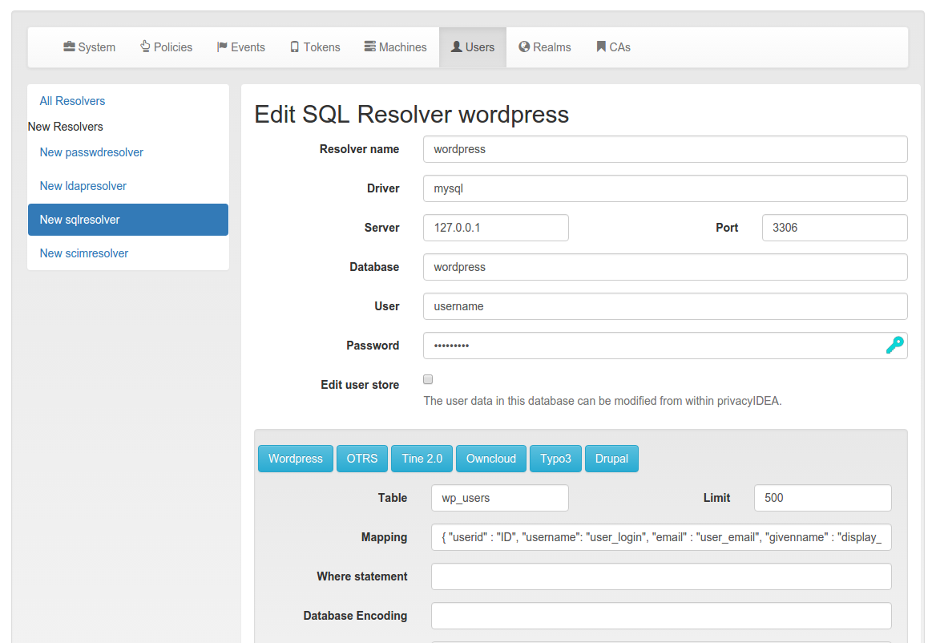Click the System briefcase icon
Viewport: 936px width, 643px height.
[69, 47]
